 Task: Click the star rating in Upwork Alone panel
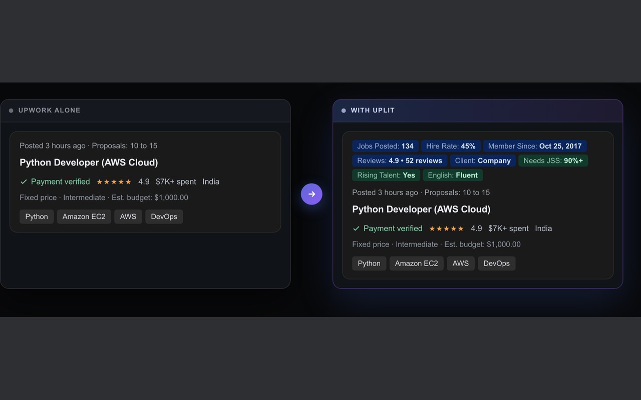(114, 182)
